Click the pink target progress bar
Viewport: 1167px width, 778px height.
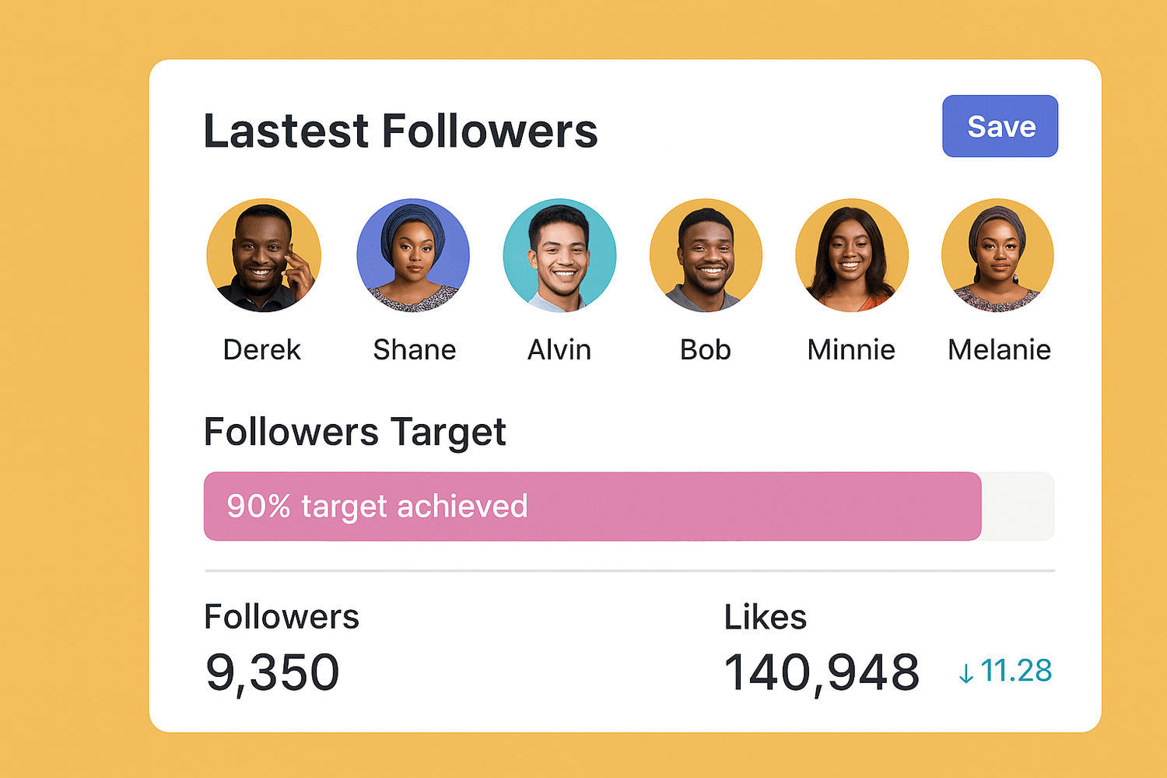pos(591,506)
